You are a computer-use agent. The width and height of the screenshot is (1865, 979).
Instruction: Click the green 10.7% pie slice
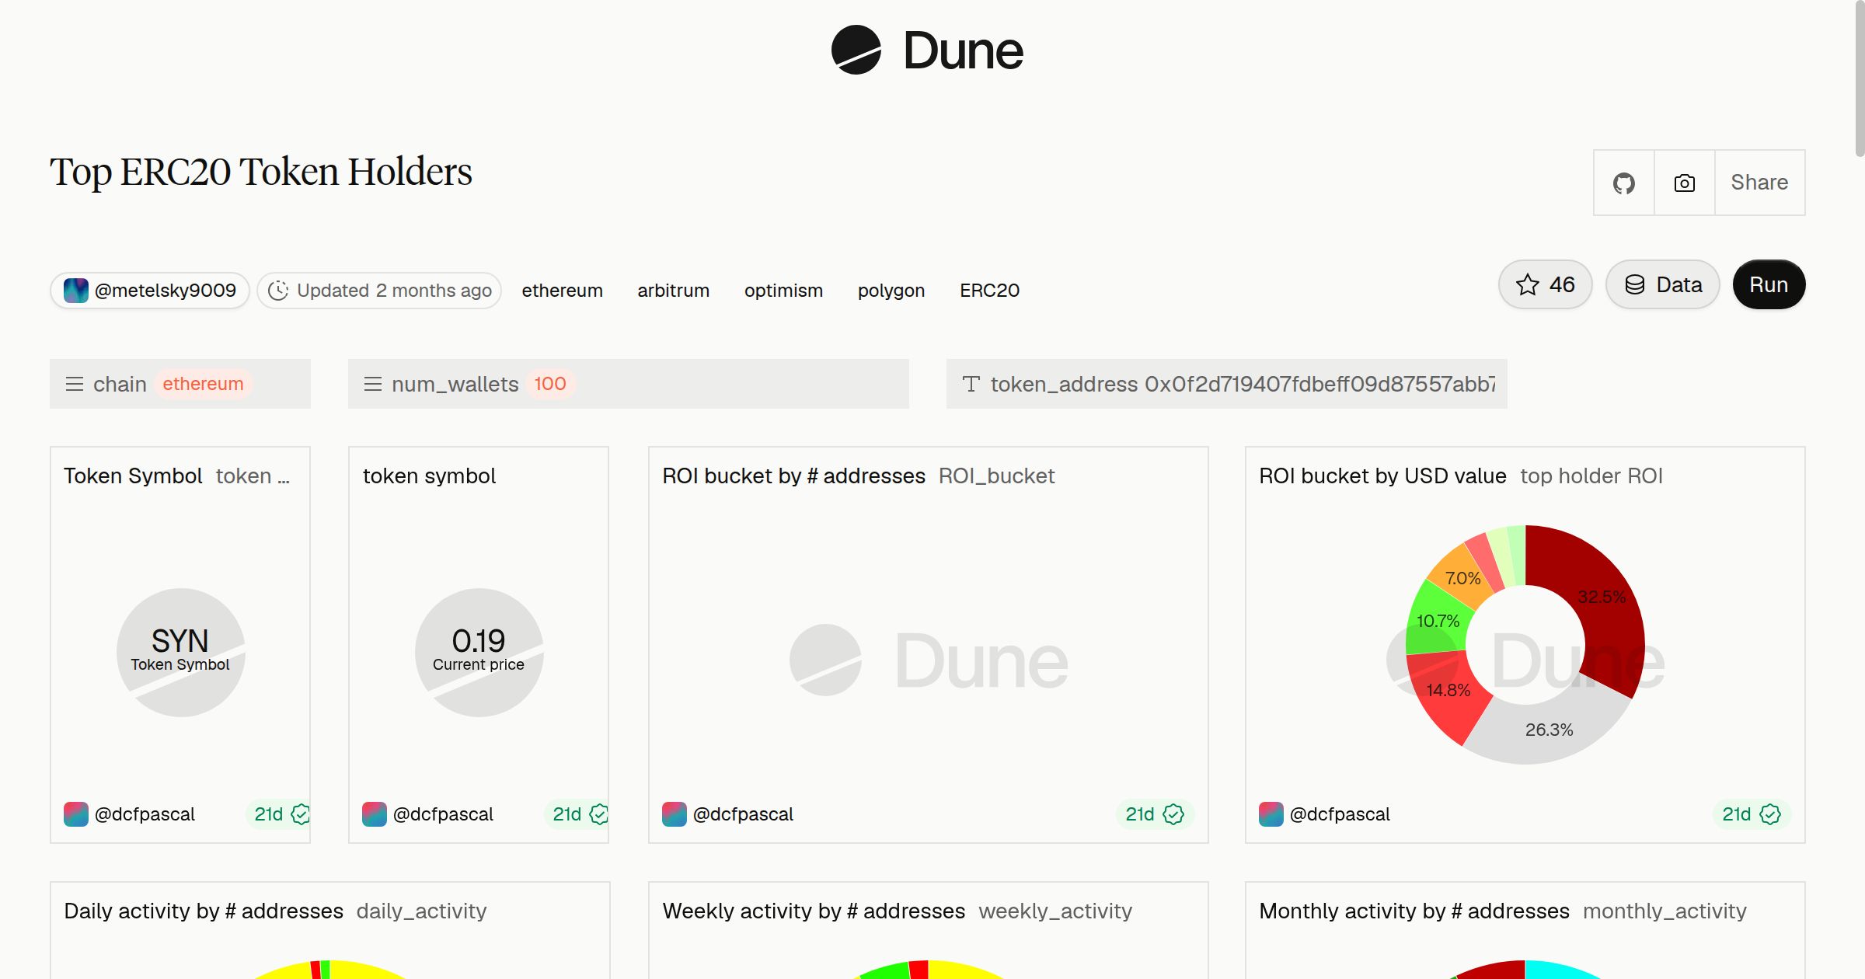tap(1436, 620)
